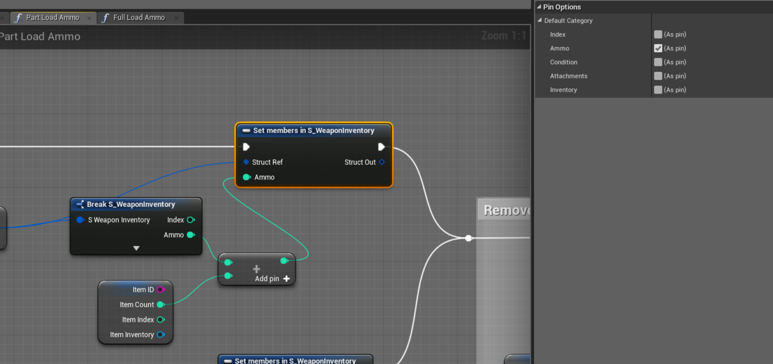The image size is (773, 364).
Task: Click the Item Inventory output pin
Action: tap(160, 335)
